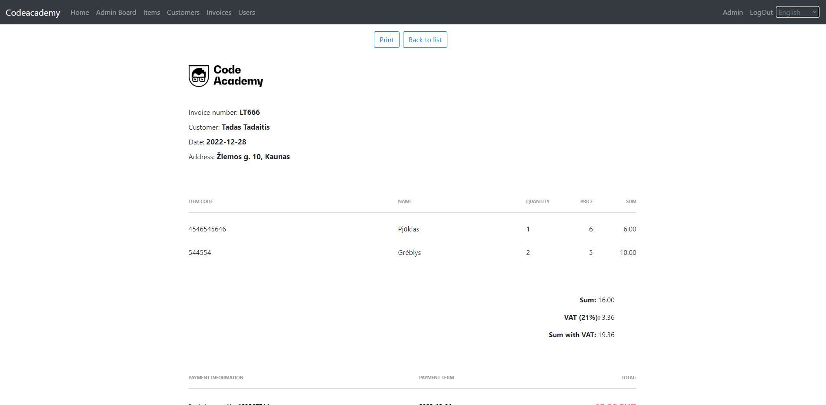Open the Admin Board page
The image size is (826, 405).
(116, 12)
